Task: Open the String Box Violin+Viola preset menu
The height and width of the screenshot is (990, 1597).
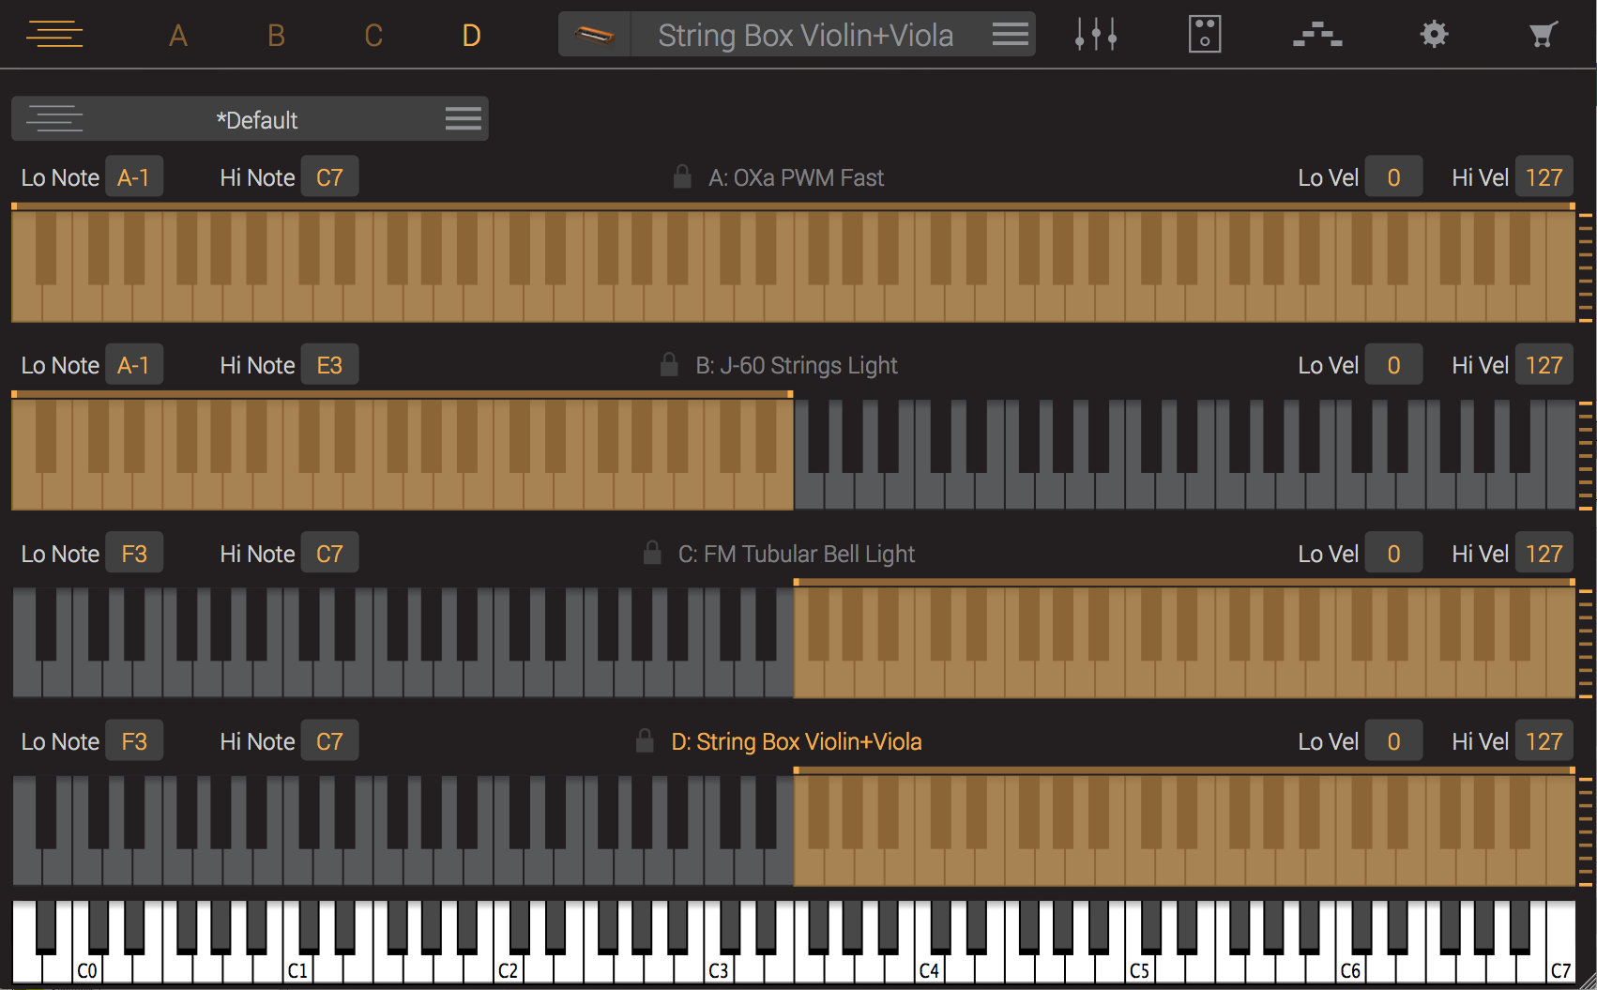Action: (1011, 35)
